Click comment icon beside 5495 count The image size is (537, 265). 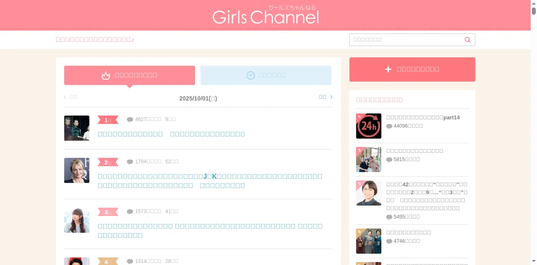[389, 217]
